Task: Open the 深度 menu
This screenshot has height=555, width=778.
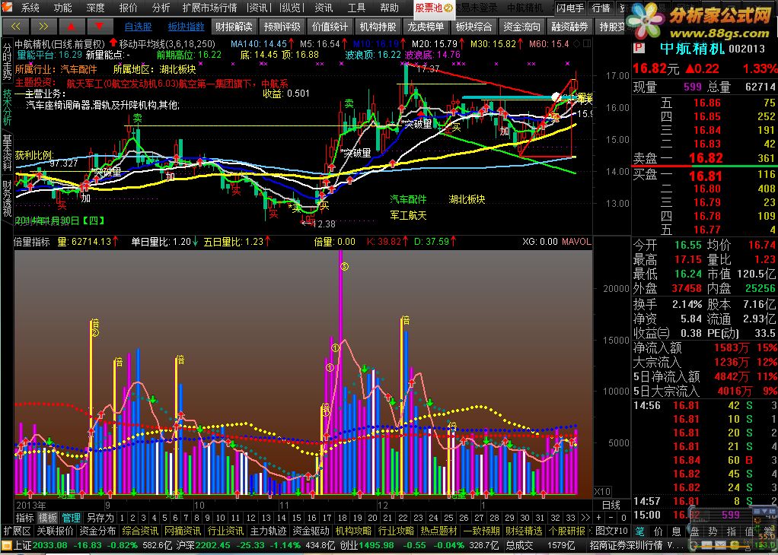Action: [x=95, y=8]
